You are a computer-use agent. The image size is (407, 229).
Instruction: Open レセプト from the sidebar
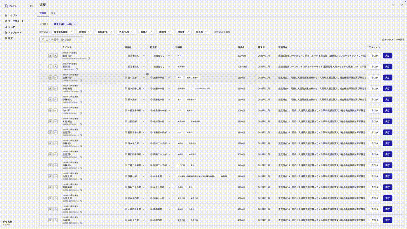pyautogui.click(x=13, y=15)
